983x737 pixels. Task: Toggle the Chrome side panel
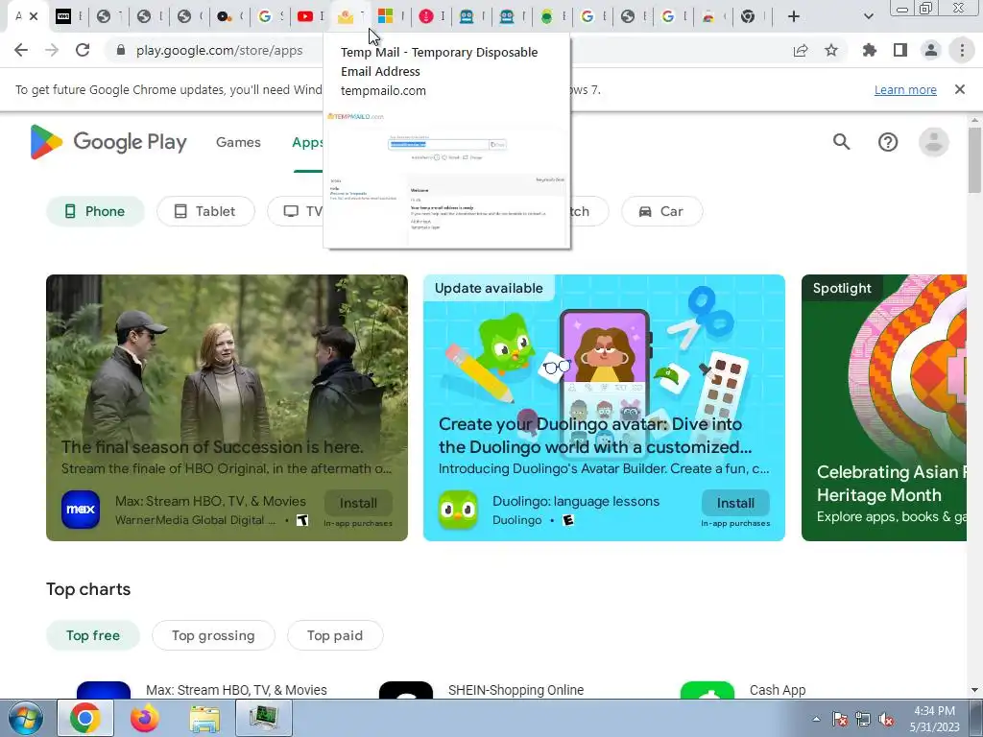pyautogui.click(x=900, y=50)
